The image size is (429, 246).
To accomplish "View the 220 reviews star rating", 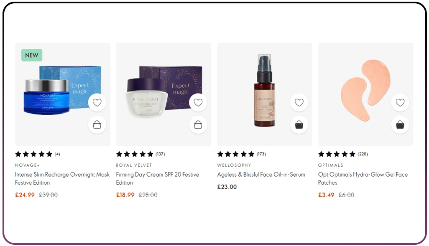I will coord(343,154).
